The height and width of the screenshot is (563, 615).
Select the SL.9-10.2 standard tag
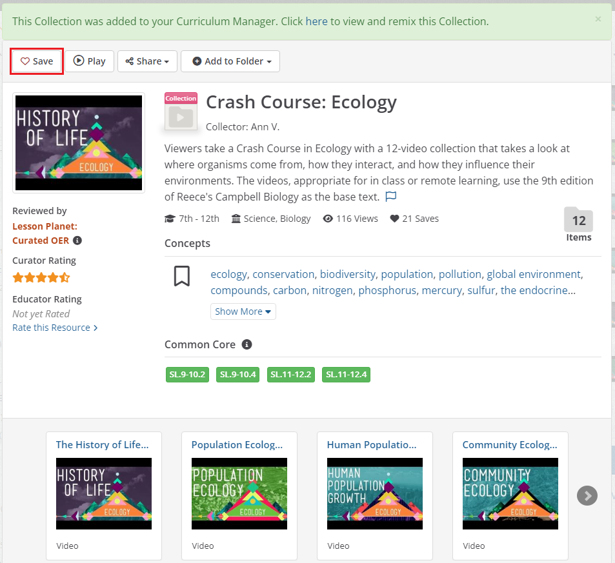click(x=187, y=375)
